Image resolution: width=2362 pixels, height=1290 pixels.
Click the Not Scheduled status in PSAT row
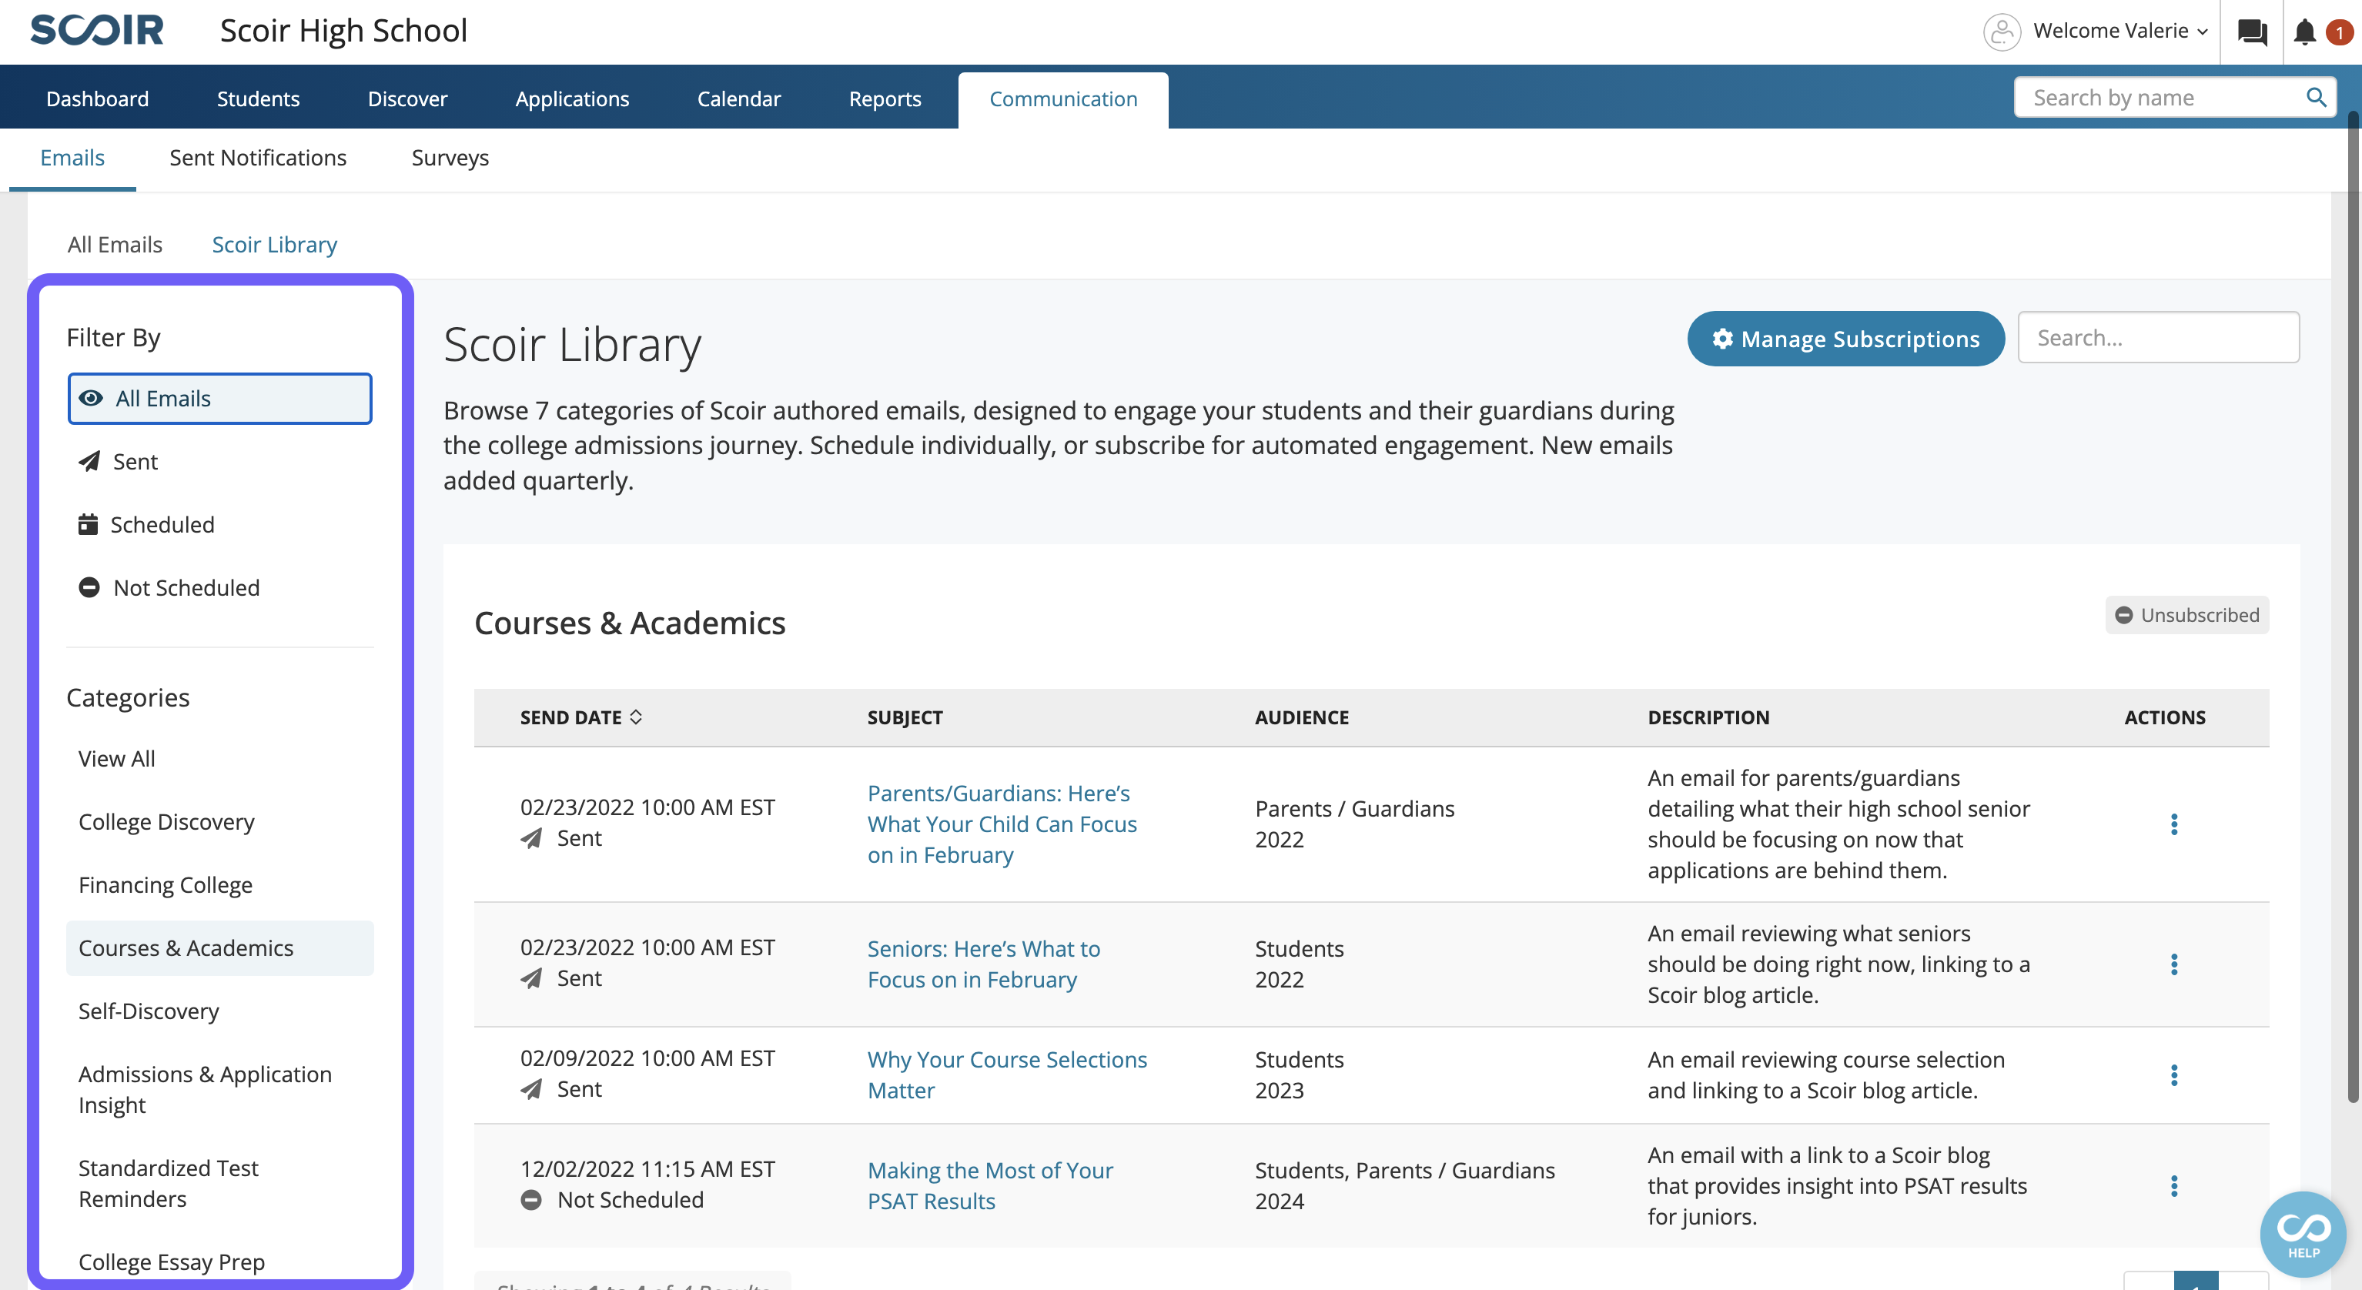(x=613, y=1200)
